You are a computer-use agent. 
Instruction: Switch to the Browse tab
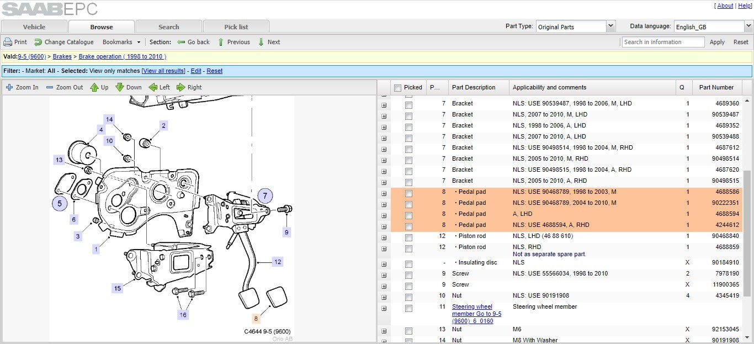pos(102,27)
